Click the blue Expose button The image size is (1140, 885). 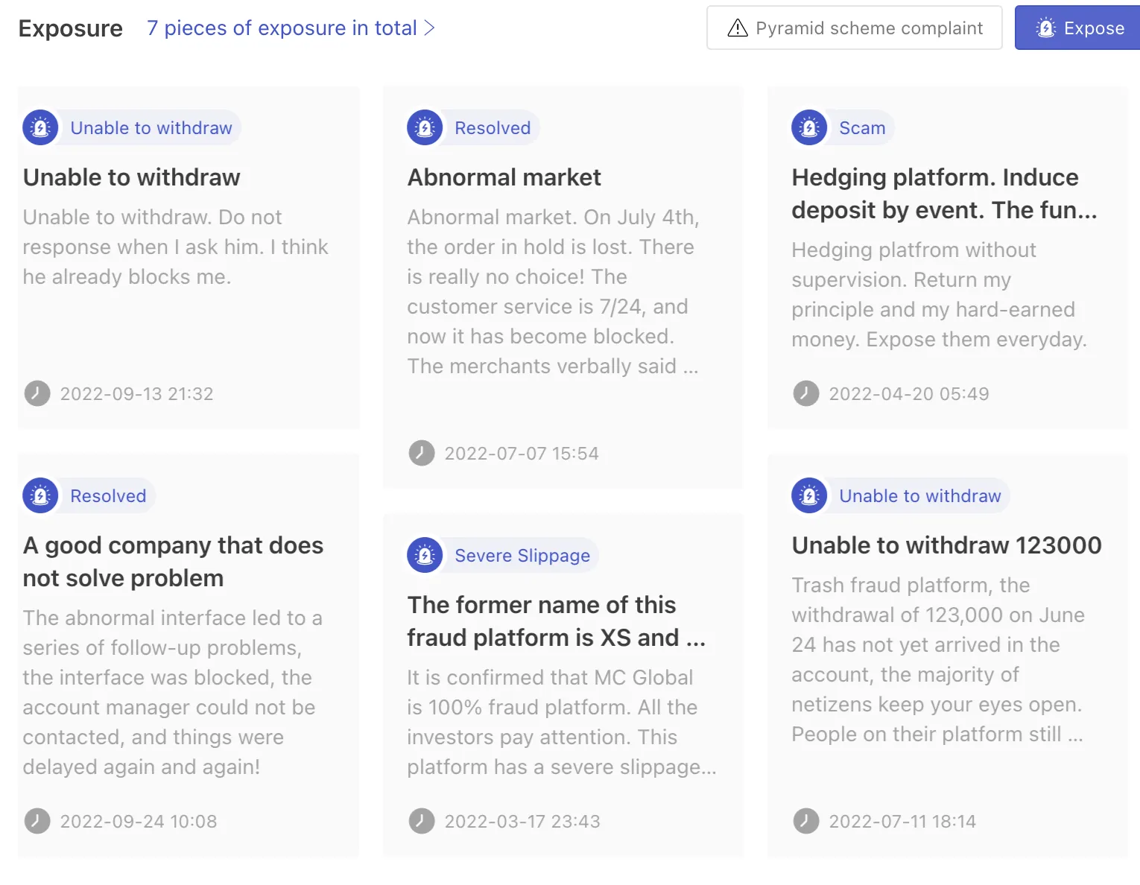click(1077, 28)
